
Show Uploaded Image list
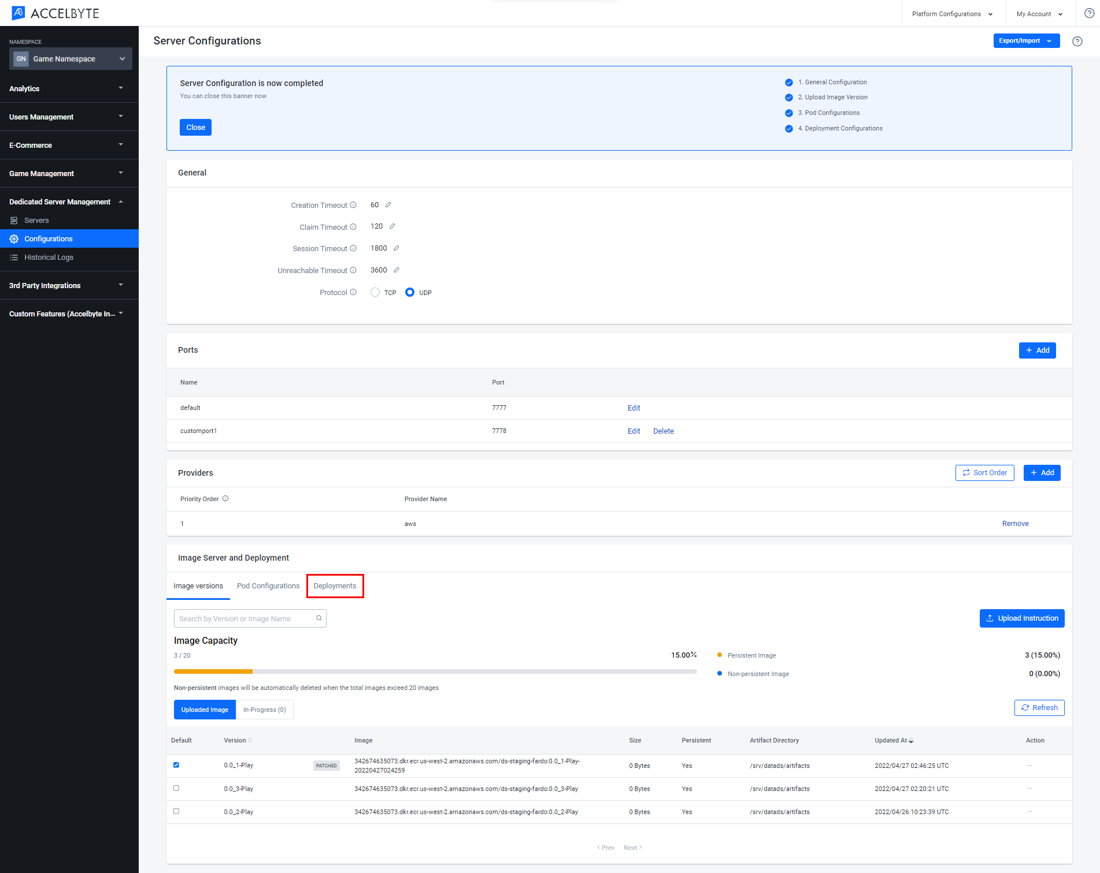tap(205, 710)
